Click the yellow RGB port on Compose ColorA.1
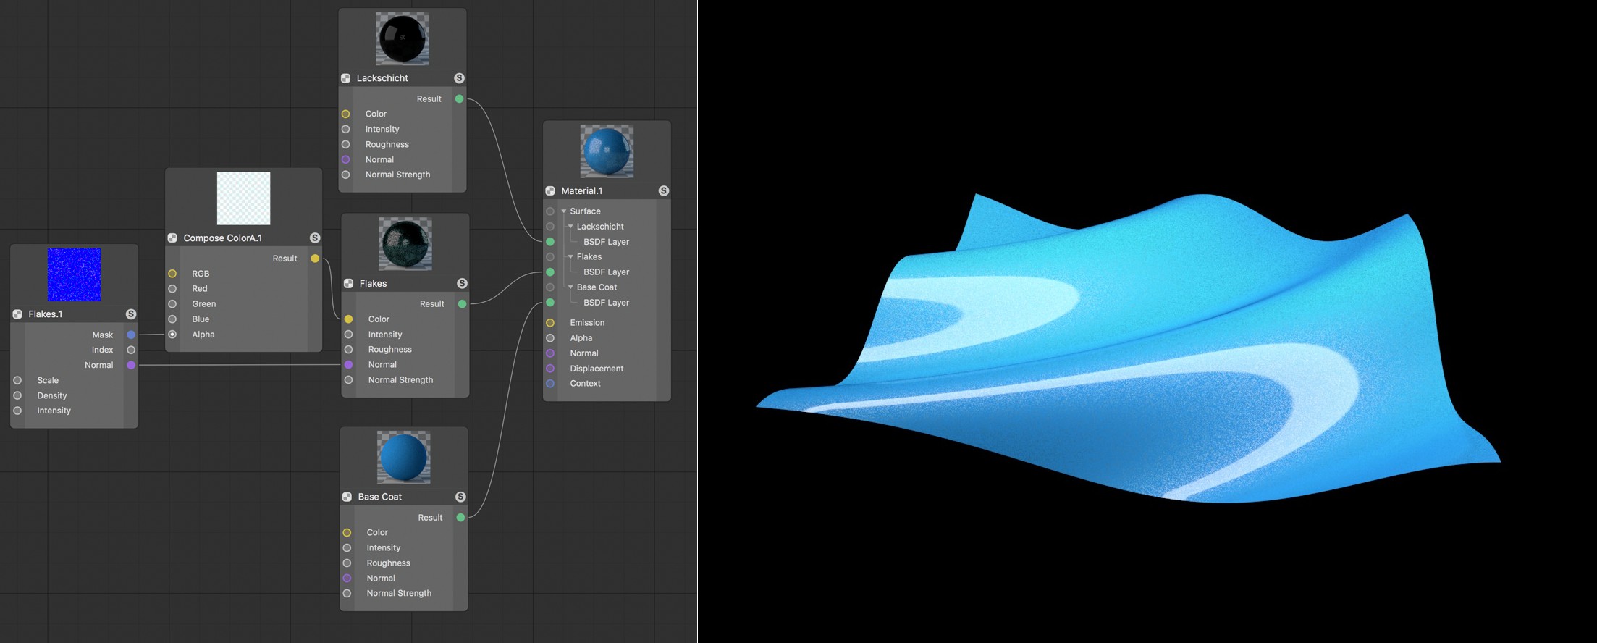This screenshot has height=643, width=1597. point(172,274)
